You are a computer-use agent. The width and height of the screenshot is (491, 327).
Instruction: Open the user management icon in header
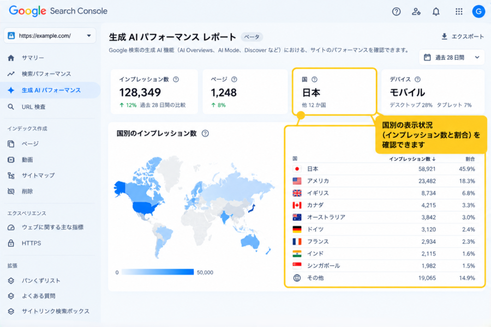point(416,11)
